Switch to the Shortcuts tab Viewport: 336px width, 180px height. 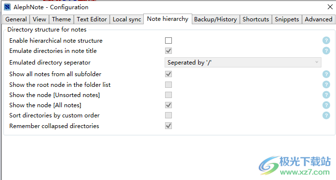pyautogui.click(x=256, y=19)
